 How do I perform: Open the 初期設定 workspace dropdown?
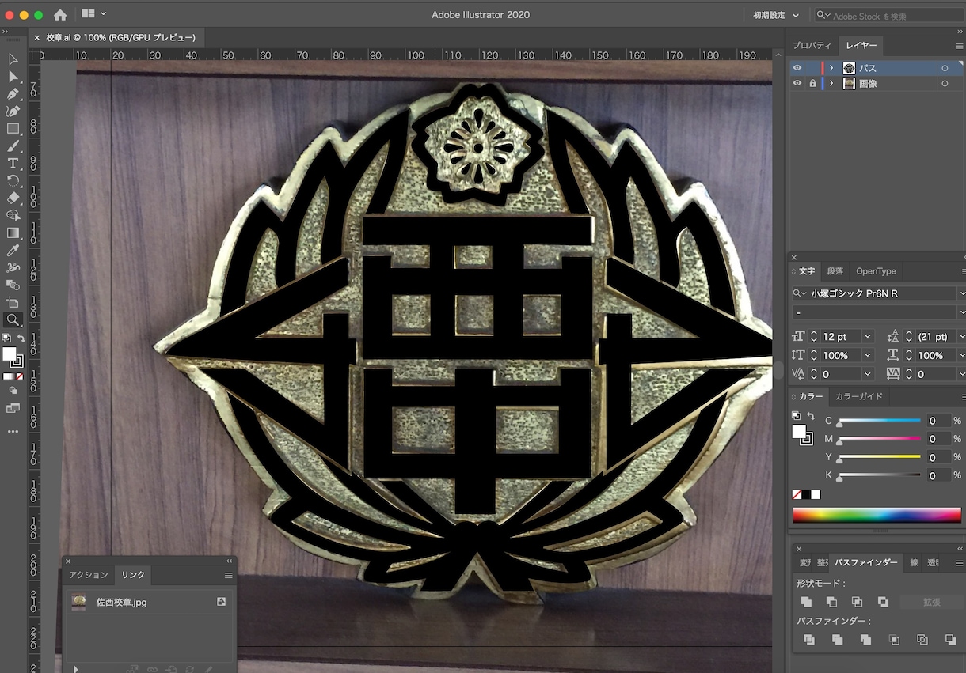776,15
